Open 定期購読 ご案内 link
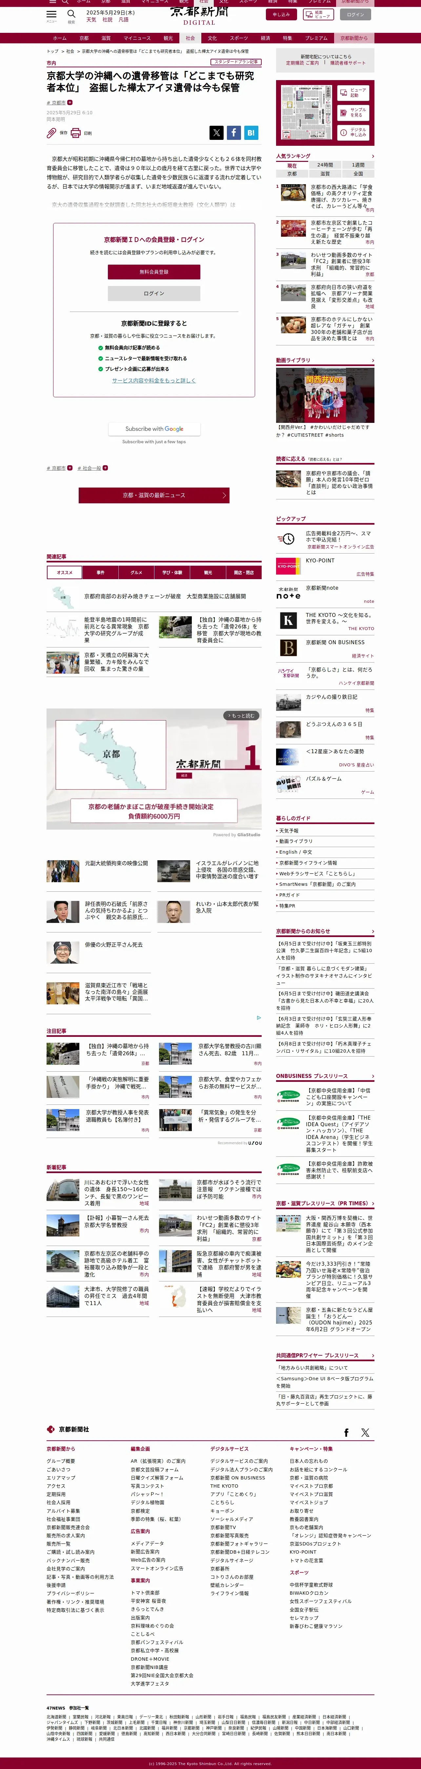The height and width of the screenshot is (1769, 421). coord(302,62)
